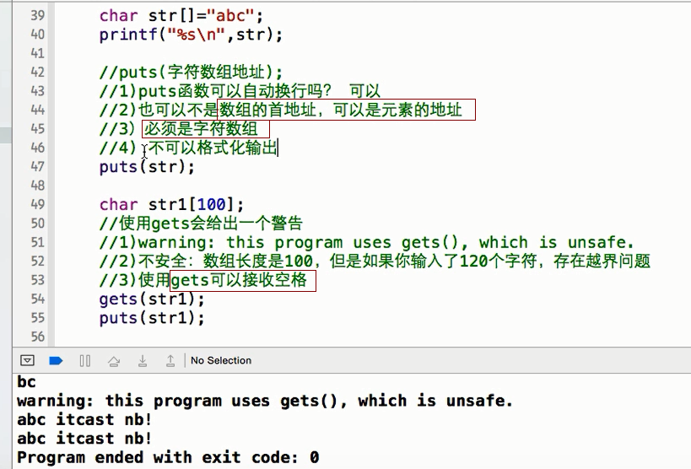Click the puts(str1); code line
Viewport: 691px width, 469px height.
152,318
